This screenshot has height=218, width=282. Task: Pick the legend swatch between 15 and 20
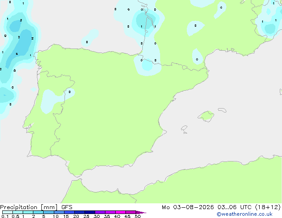click(69, 212)
